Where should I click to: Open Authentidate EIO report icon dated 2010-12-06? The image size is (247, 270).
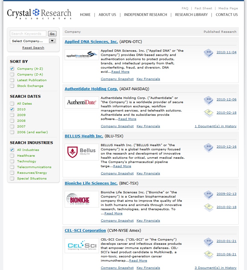[x=208, y=100]
